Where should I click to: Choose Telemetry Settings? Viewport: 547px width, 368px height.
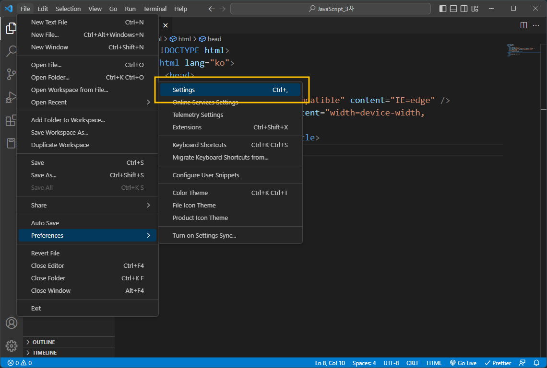click(230, 115)
